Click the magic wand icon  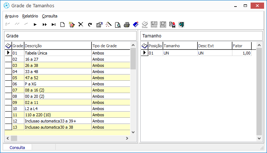109,25
